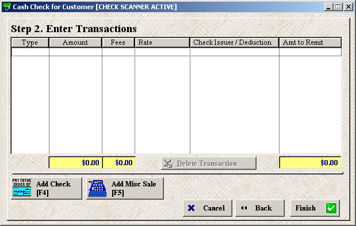Minimize the Cash Check for Customer window
This screenshot has width=356, height=226.
(328, 7)
